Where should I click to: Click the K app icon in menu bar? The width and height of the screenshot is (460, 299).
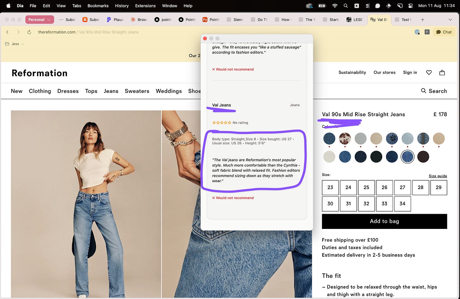356,6
